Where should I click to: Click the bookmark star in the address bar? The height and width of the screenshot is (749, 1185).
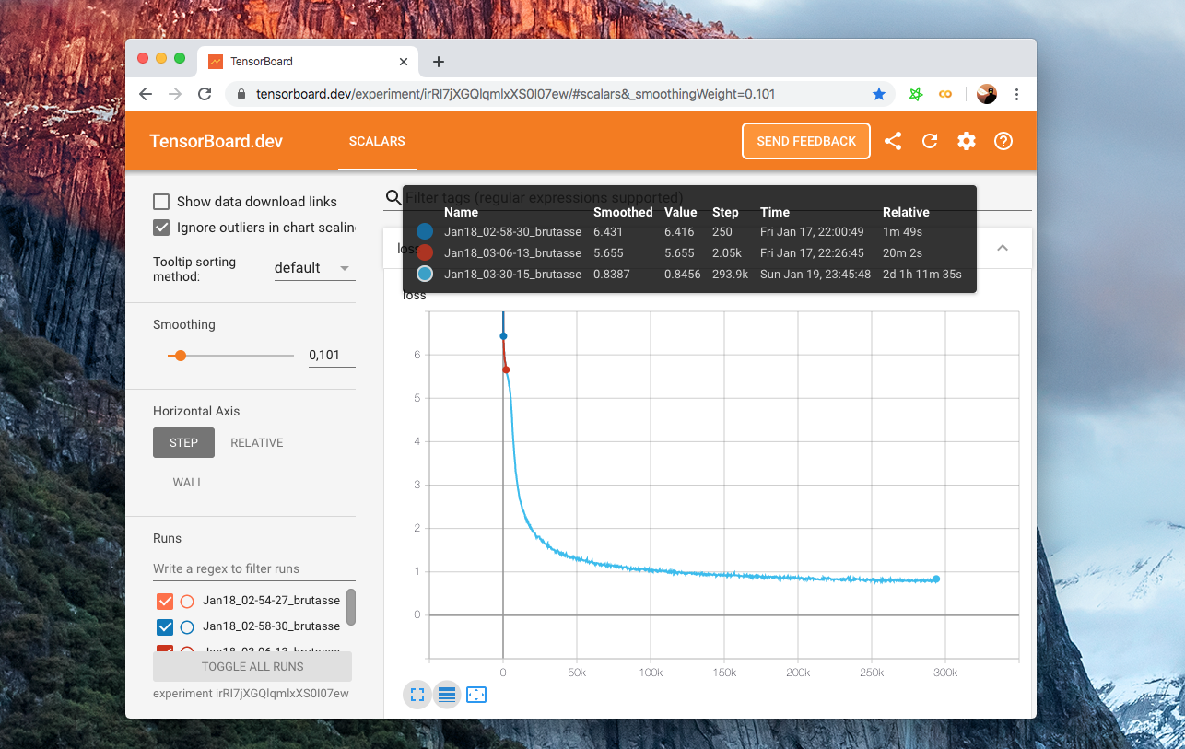[x=878, y=94]
